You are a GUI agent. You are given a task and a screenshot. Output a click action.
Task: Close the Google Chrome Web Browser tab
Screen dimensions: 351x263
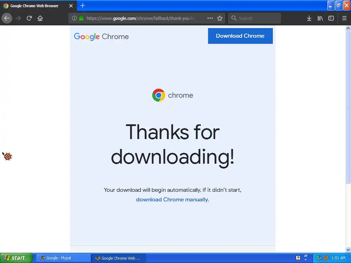click(71, 6)
